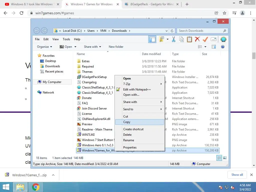Open Explorer help question mark icon
Viewport: 256px width, 192px height.
(223, 47)
